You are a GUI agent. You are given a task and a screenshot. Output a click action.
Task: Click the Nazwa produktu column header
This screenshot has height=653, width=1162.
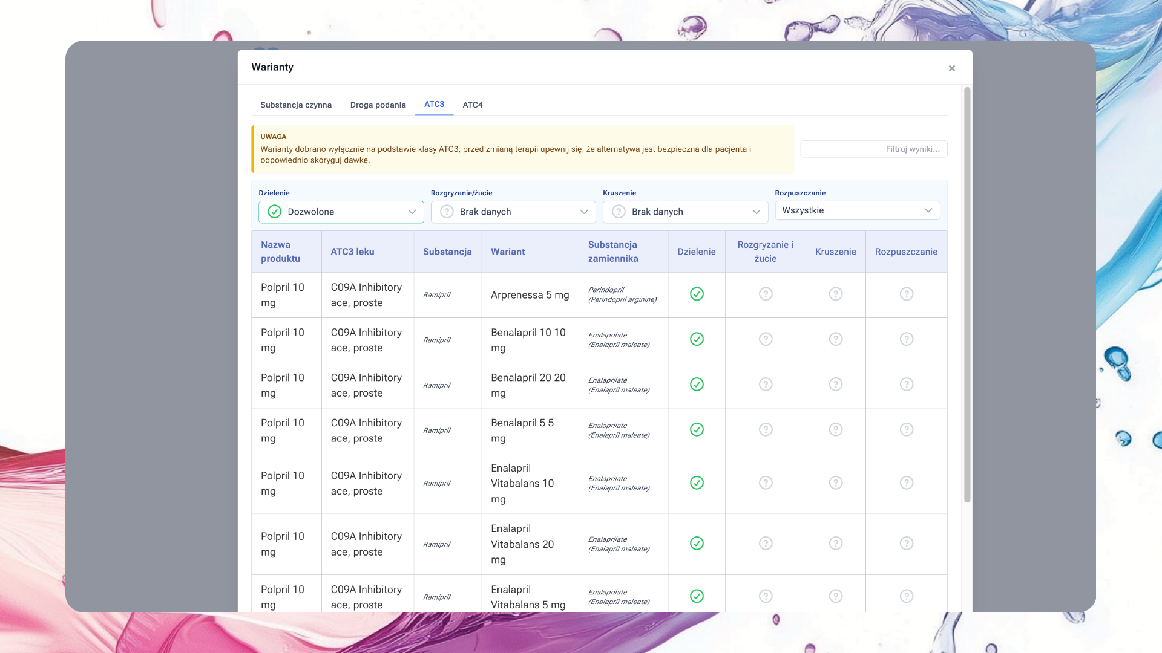(280, 252)
